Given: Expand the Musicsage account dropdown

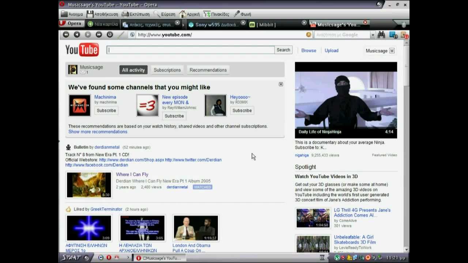Looking at the screenshot, I should tap(392, 51).
